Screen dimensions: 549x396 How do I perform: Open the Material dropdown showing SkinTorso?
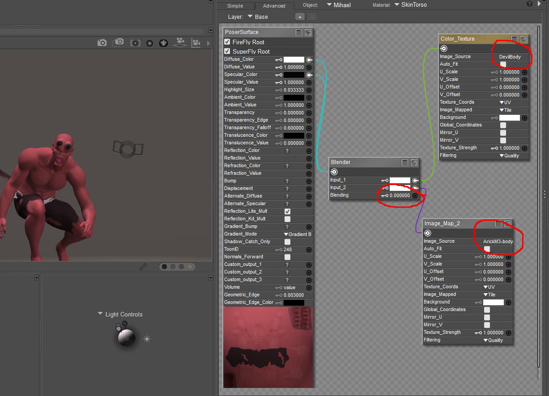410,5
